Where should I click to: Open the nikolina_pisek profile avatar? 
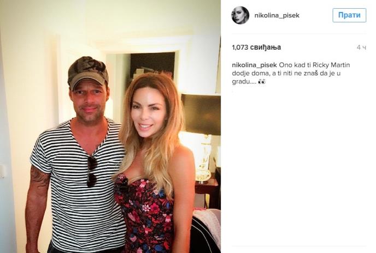(240, 15)
